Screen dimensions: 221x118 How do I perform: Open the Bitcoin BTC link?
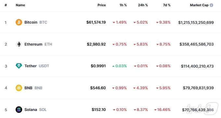pyautogui.click(x=36, y=22)
